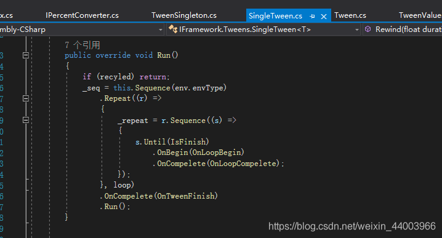The image size is (442, 238).
Task: Click the class icon beside IFramework.Tweens.SingleTween<T>
Action: (x=173, y=29)
